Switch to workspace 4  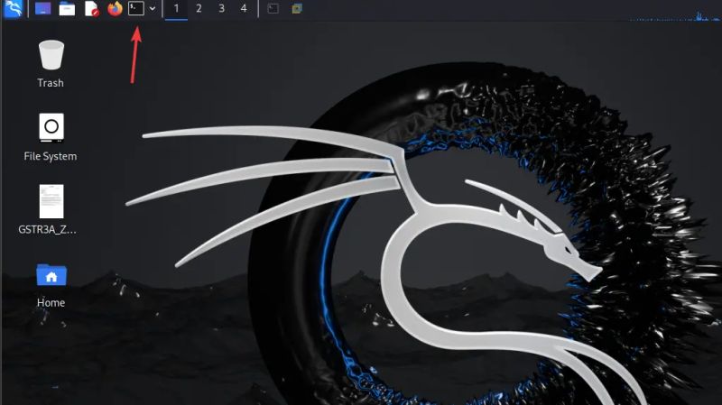(x=244, y=9)
